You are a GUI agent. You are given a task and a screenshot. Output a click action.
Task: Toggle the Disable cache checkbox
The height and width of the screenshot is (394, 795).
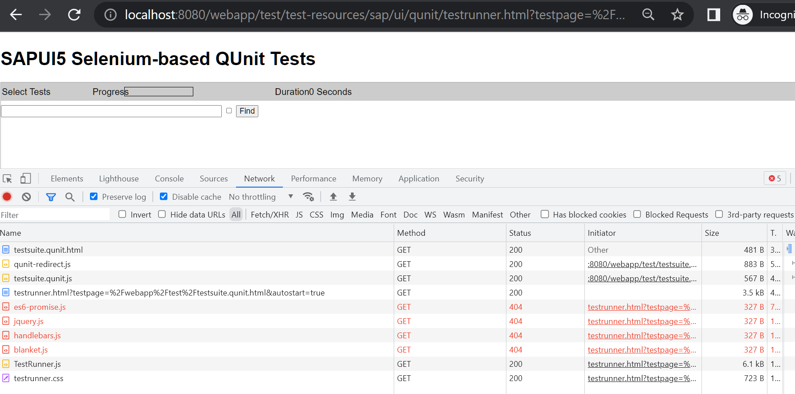[164, 197]
